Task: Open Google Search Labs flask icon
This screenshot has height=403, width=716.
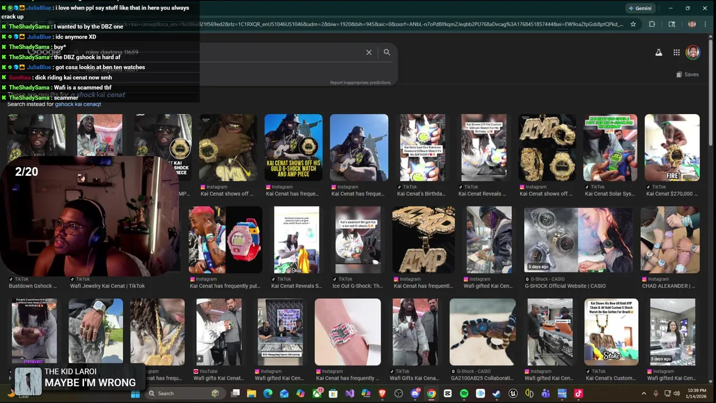Action: point(658,53)
